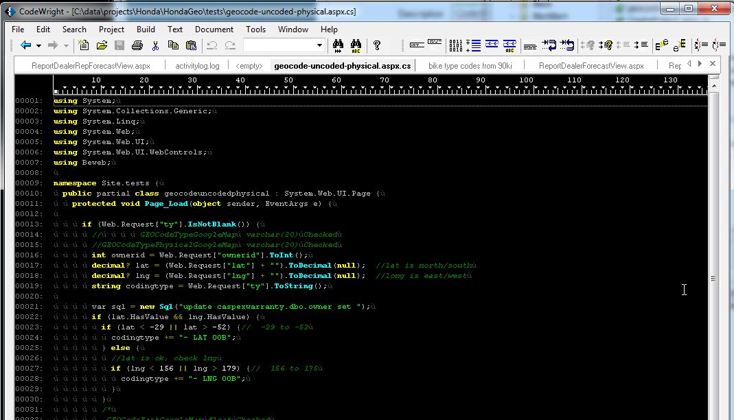Open the Document menu
Image resolution: width=734 pixels, height=420 pixels.
tap(214, 29)
